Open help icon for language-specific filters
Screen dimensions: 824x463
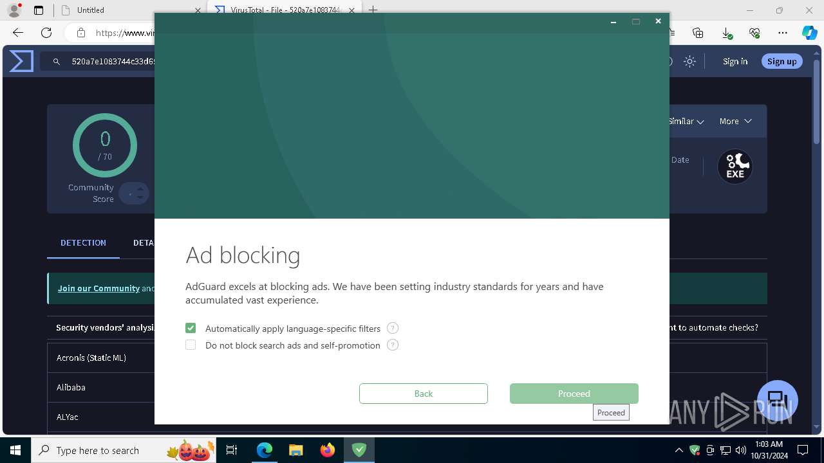click(393, 328)
